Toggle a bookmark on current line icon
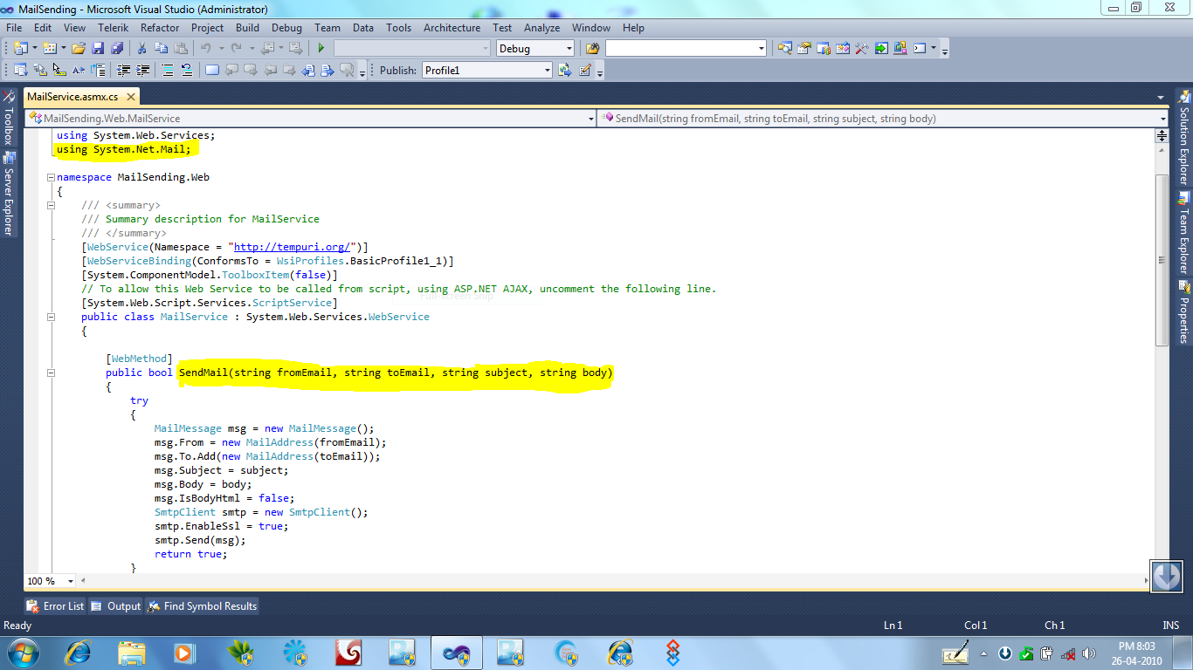 (212, 71)
